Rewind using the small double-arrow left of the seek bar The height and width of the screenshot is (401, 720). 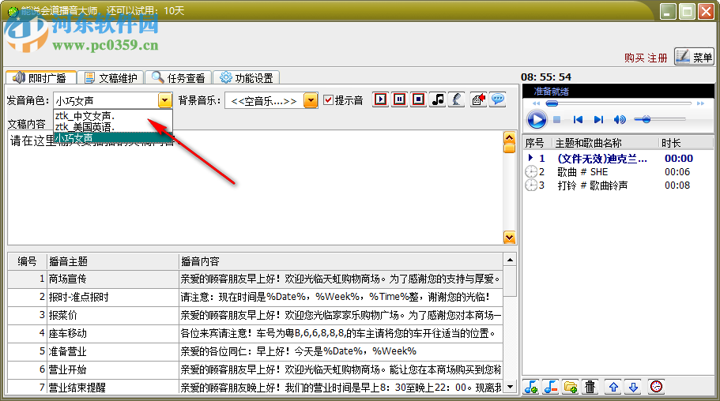[x=536, y=103]
